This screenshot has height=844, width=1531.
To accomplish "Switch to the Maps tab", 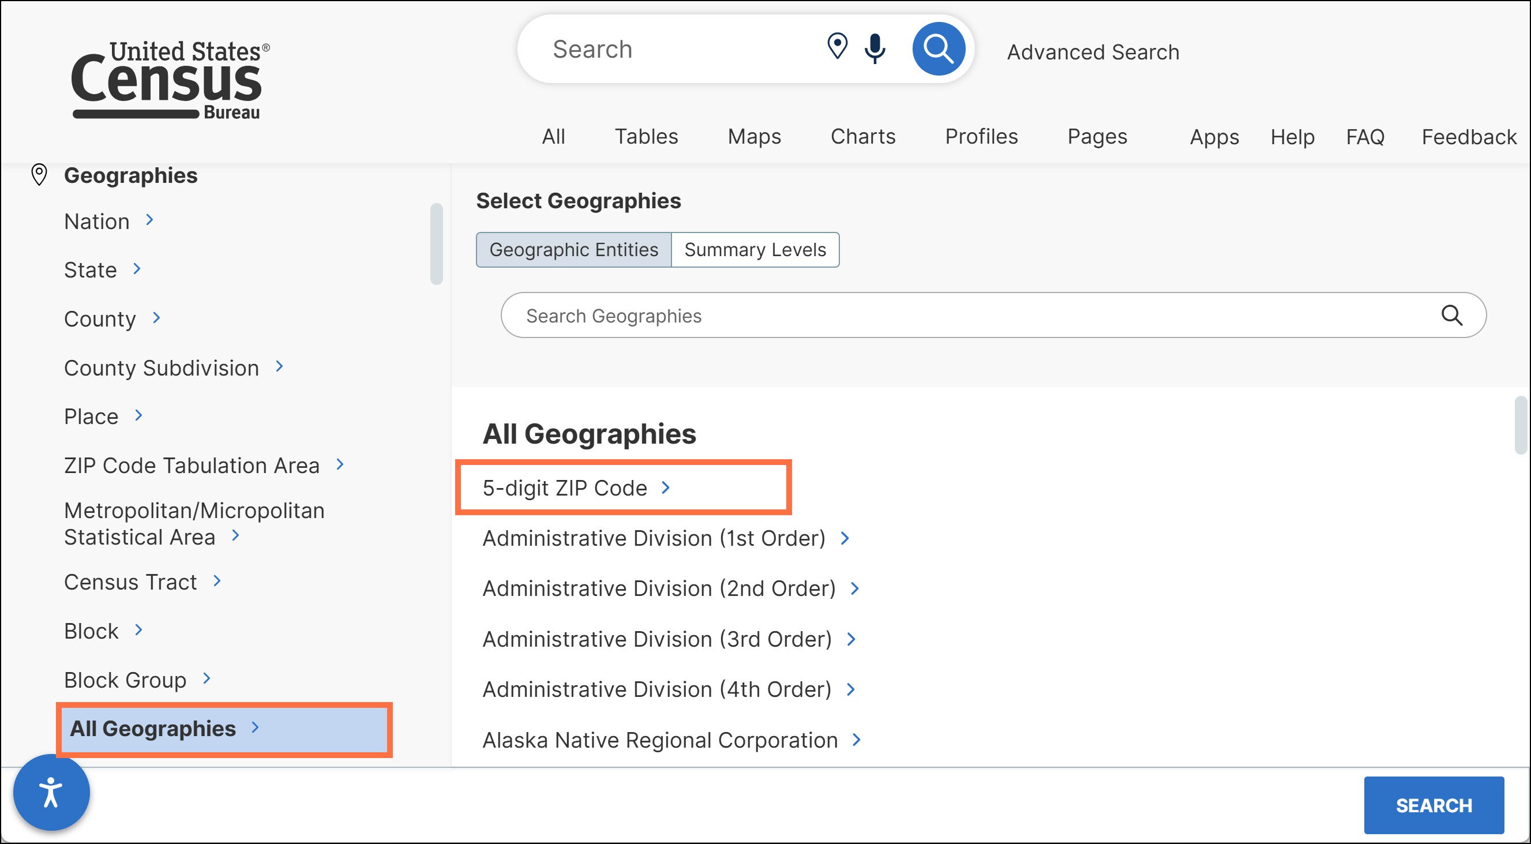I will (754, 137).
